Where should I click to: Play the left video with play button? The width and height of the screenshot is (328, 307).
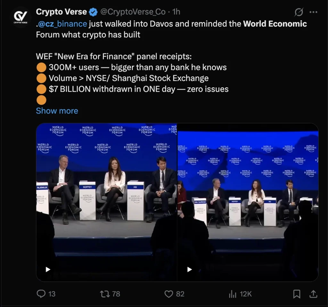pos(48,269)
